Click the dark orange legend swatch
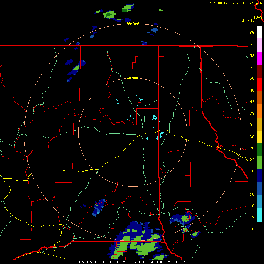The image size is (264, 264). [x=259, y=97]
